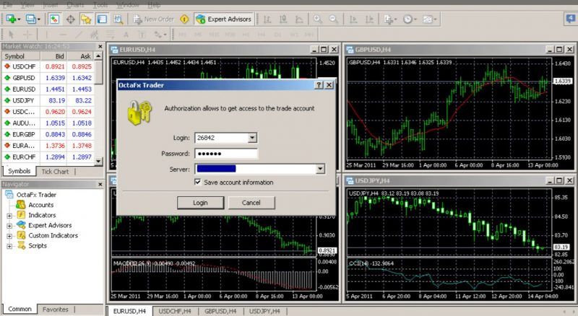
Task: Switch to Line Chart icon
Action: point(299,19)
